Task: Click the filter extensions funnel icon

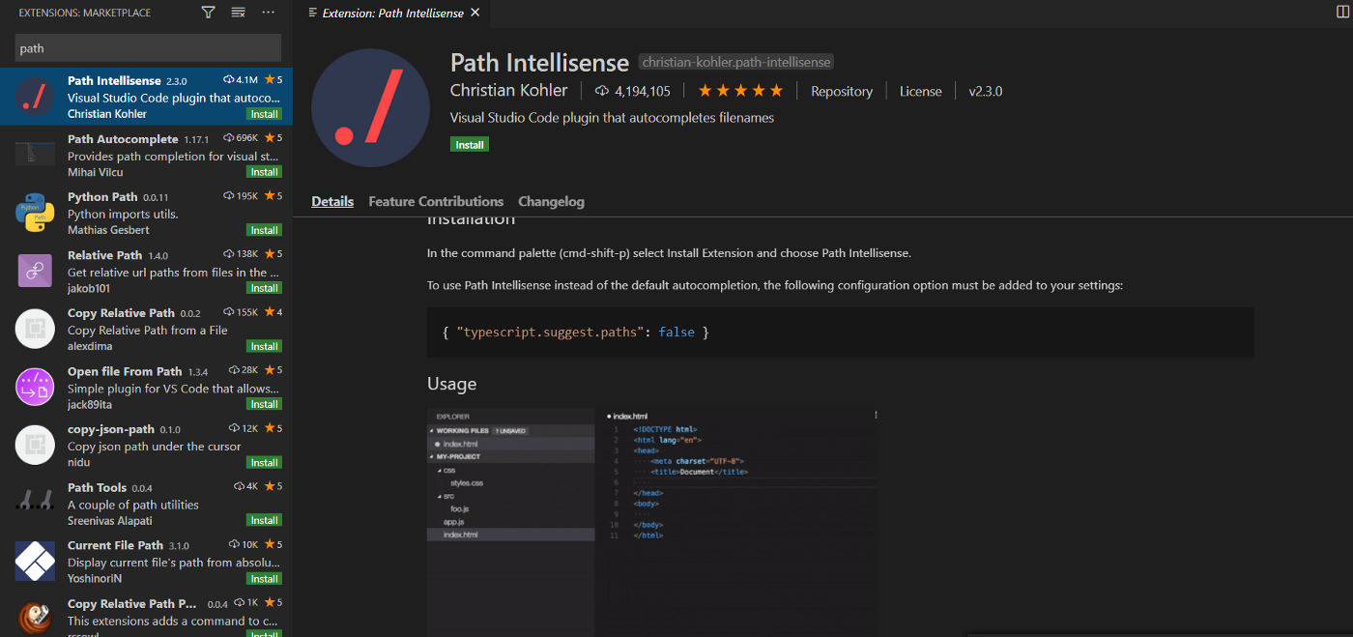Action: pyautogui.click(x=208, y=13)
